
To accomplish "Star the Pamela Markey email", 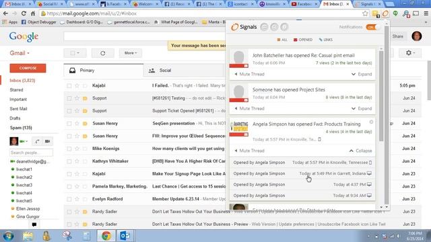I will (77, 187).
